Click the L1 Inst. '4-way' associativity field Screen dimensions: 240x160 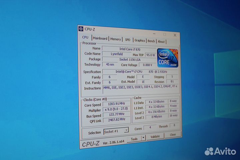(173, 106)
